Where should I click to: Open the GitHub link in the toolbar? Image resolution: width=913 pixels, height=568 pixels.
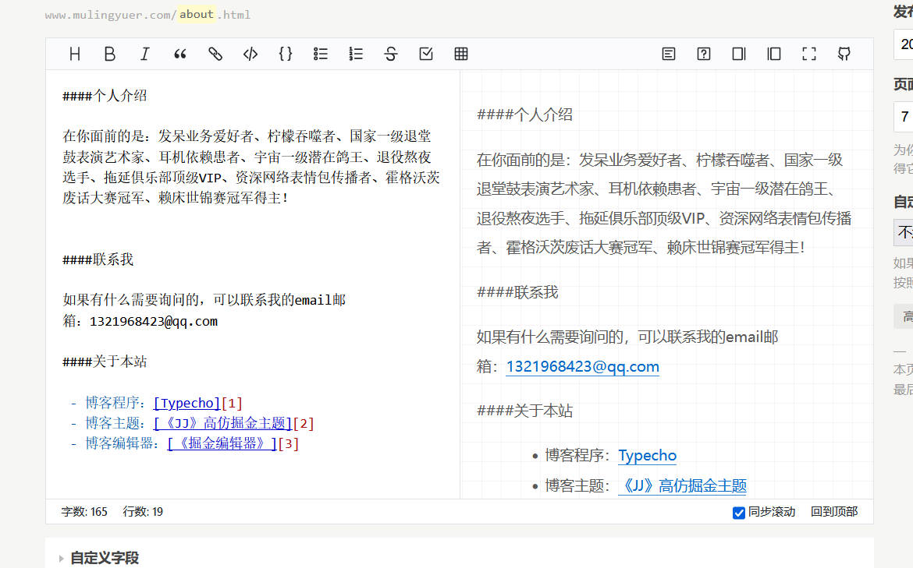[844, 54]
